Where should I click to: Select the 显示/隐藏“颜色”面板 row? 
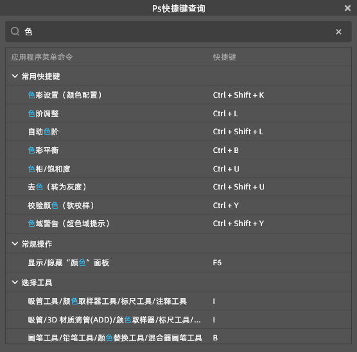178,263
